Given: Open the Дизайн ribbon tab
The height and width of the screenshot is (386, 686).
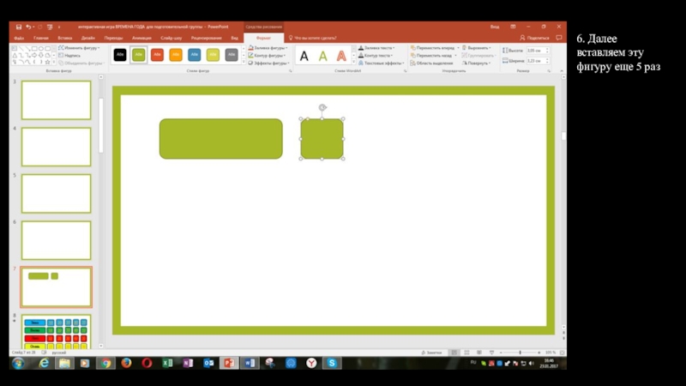Looking at the screenshot, I should (x=88, y=38).
